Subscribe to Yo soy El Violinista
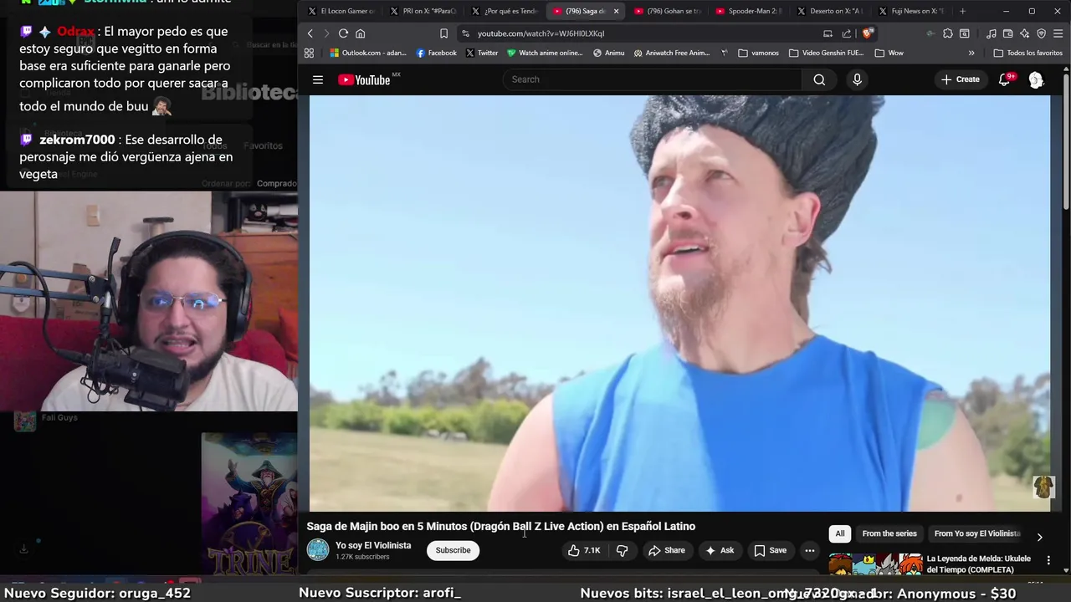Screen dimensions: 1071x602 (x=453, y=550)
